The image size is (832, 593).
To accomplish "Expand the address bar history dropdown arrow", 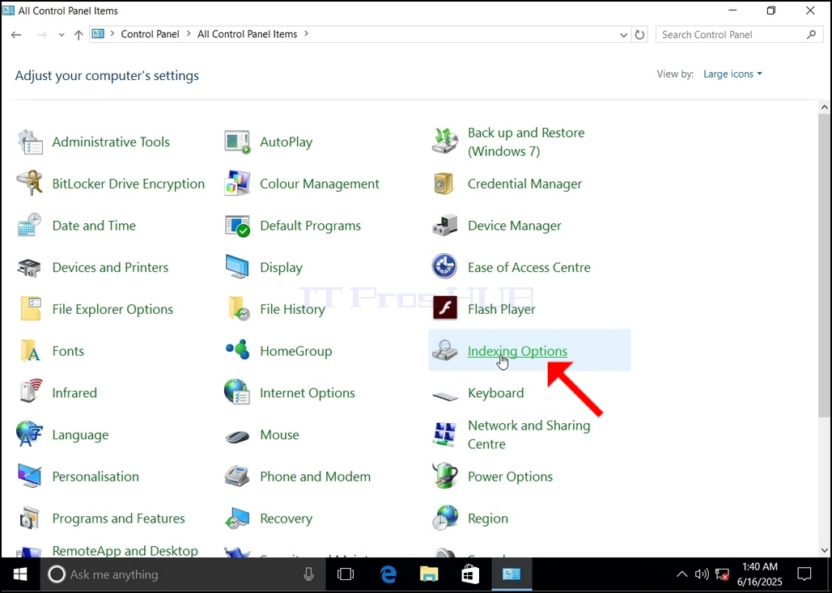I will (x=623, y=35).
